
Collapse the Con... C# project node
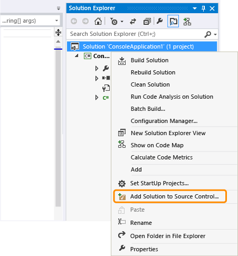(x=77, y=56)
